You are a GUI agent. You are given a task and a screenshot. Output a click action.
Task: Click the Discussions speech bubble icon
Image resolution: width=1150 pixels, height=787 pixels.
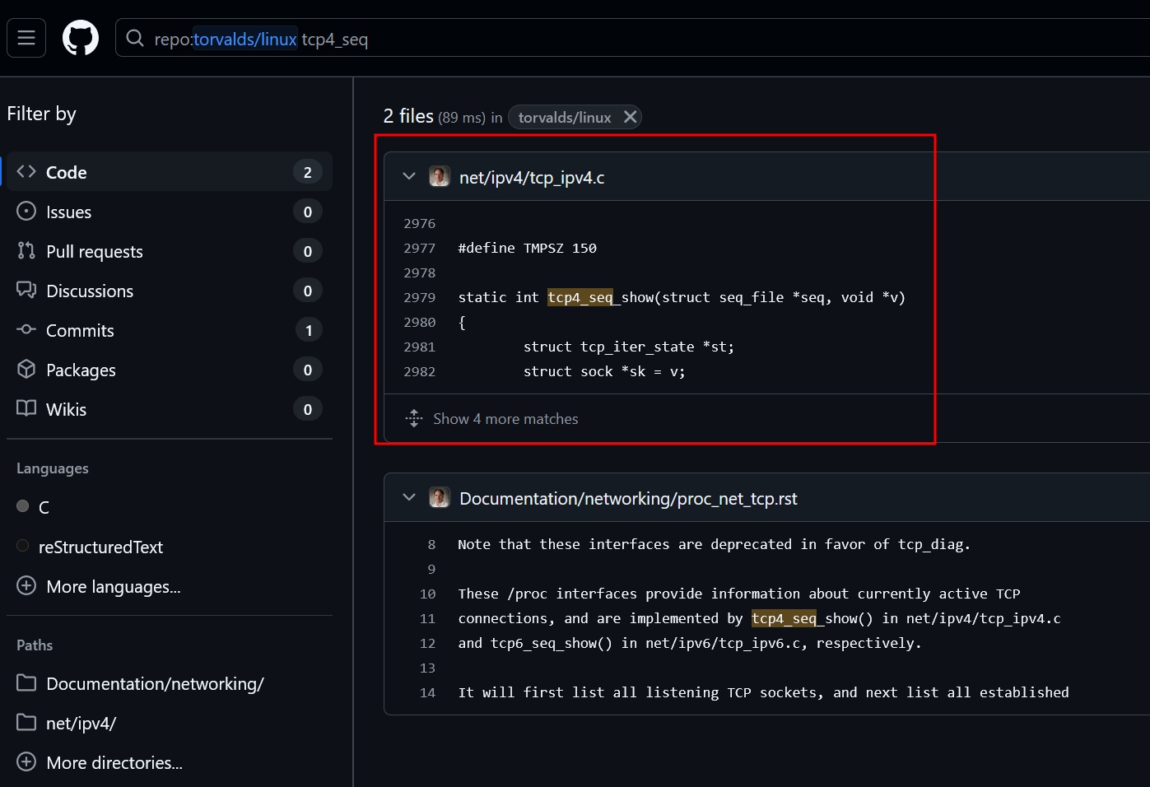pos(26,290)
